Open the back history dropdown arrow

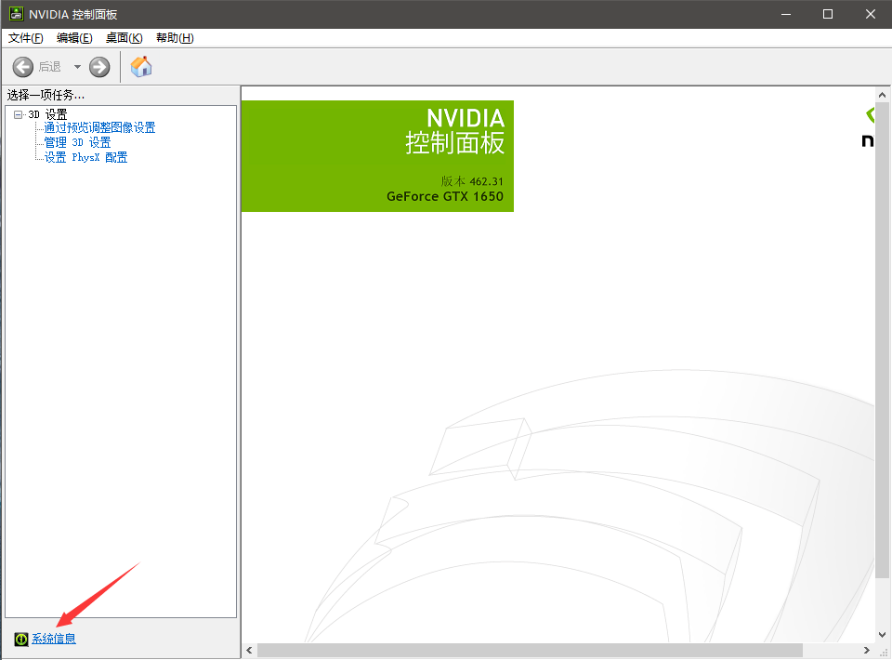[77, 67]
